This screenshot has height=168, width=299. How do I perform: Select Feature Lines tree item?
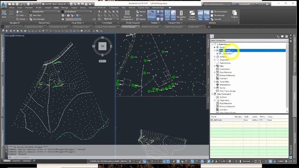[225, 63]
